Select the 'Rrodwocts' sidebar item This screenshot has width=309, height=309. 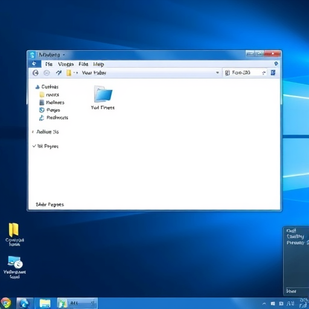tap(54, 118)
